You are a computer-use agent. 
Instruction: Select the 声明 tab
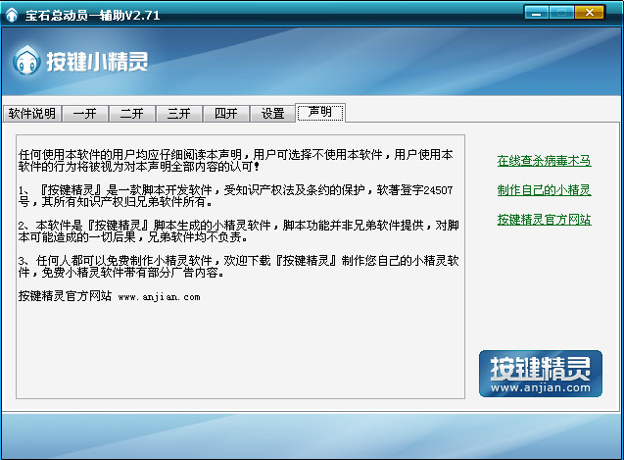pyautogui.click(x=320, y=113)
